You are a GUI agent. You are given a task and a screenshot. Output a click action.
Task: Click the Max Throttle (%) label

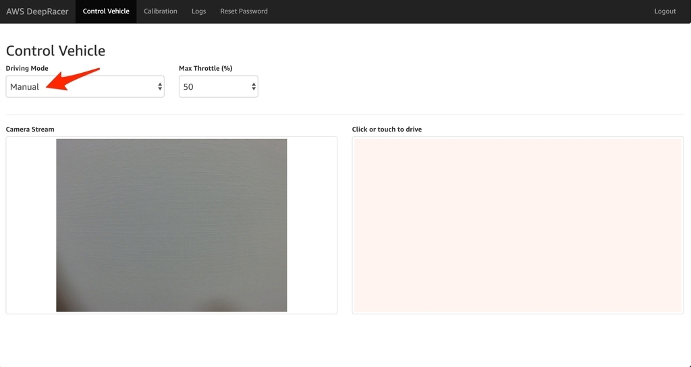pyautogui.click(x=205, y=68)
